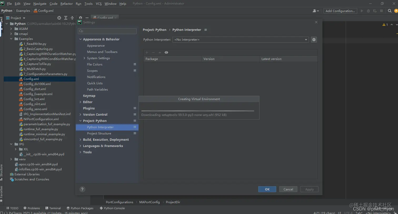Click the Debug bug icon in toolbar
The image size is (398, 214).
(x=368, y=11)
